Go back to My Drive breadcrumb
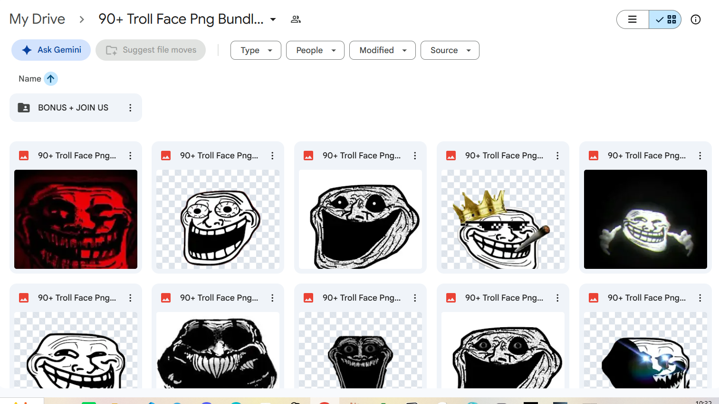 [x=37, y=19]
